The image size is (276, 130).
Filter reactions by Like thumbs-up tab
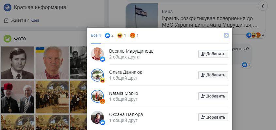click(x=109, y=35)
